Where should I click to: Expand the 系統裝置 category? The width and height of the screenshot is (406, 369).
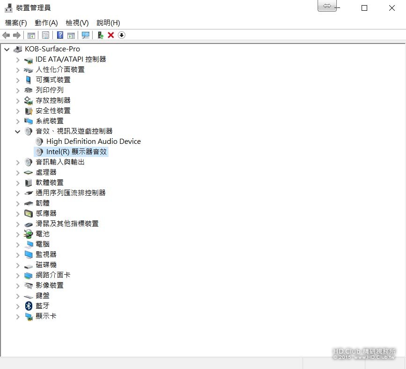click(18, 121)
